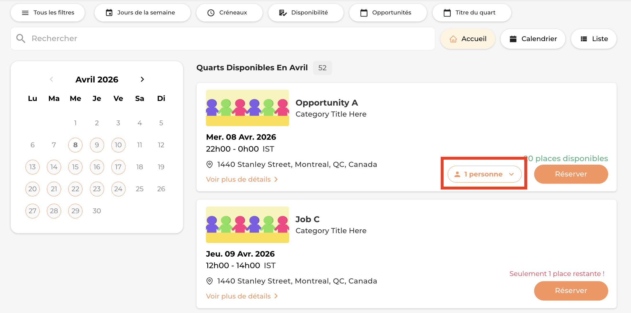Image resolution: width=631 pixels, height=313 pixels.
Task: Switch to Calendrier view
Action: point(533,39)
